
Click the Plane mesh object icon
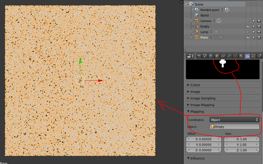pyautogui.click(x=197, y=37)
